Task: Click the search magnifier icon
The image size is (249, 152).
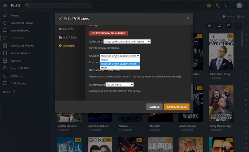Action: (27, 5)
